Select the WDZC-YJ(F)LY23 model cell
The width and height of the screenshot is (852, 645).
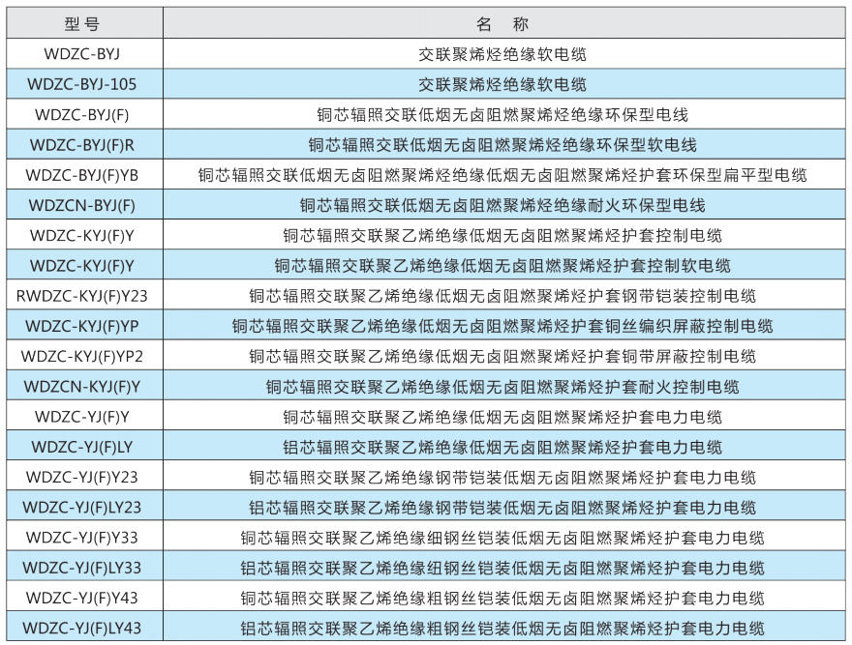[x=82, y=507]
